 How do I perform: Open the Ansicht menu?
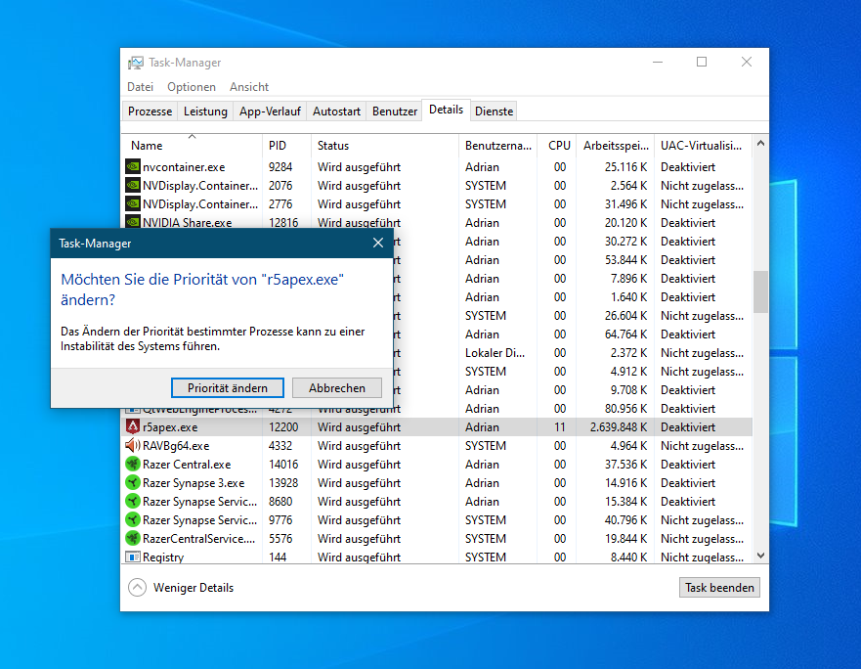click(249, 87)
